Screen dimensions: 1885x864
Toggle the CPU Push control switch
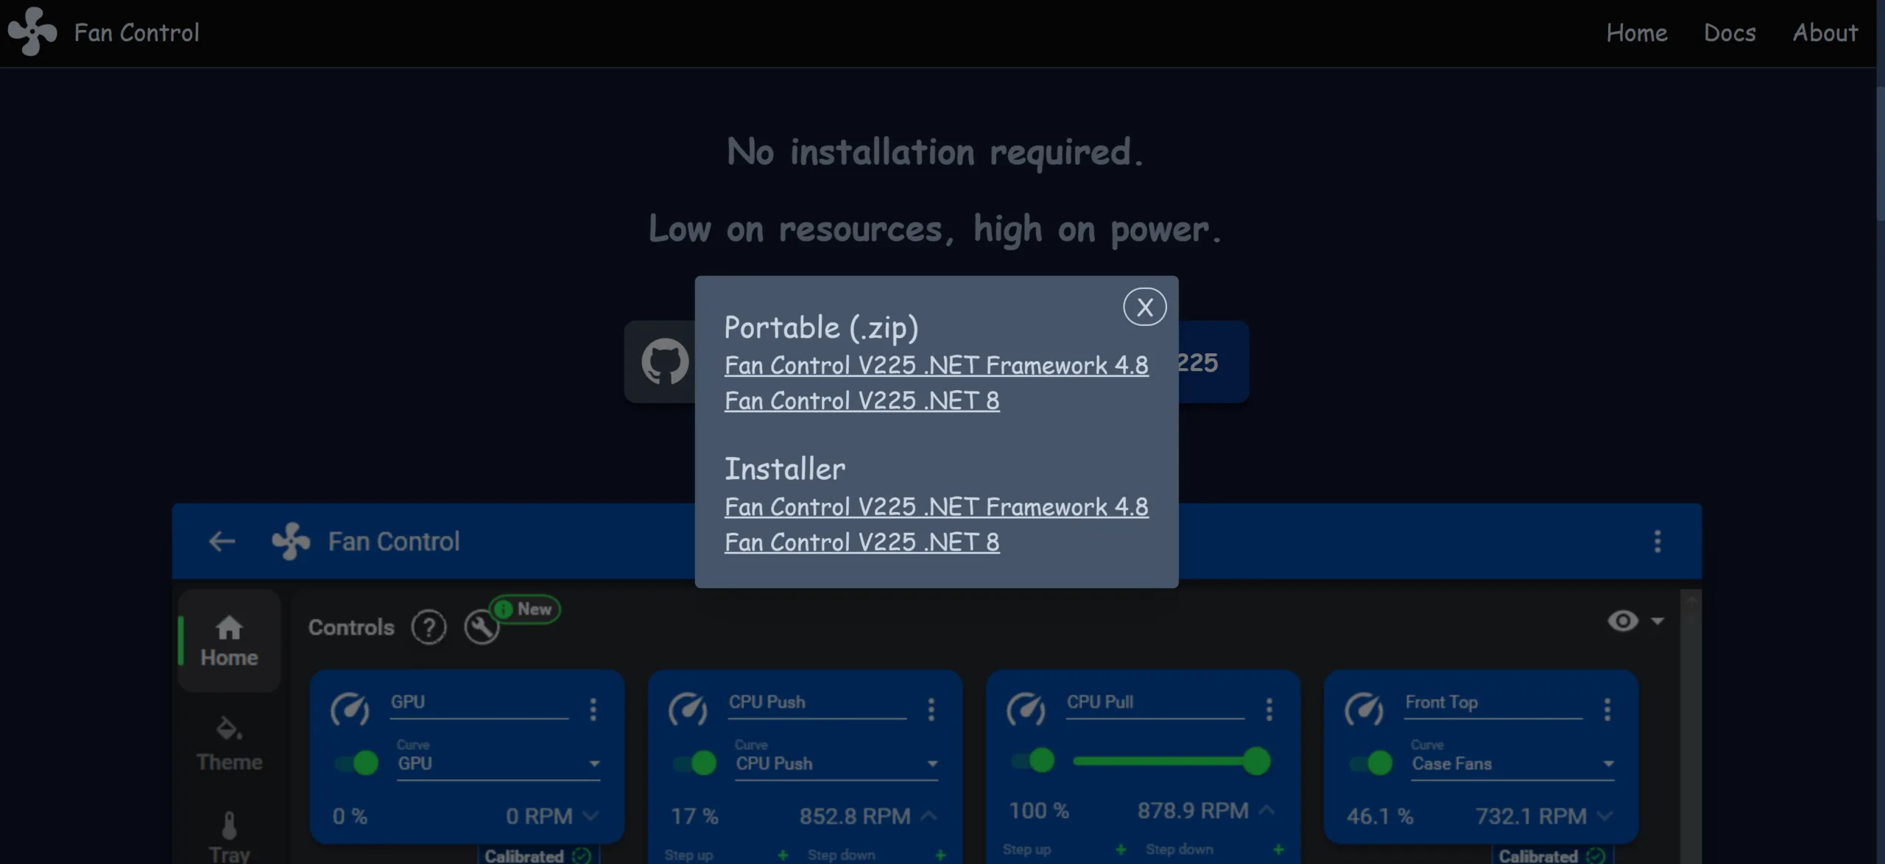click(x=694, y=763)
